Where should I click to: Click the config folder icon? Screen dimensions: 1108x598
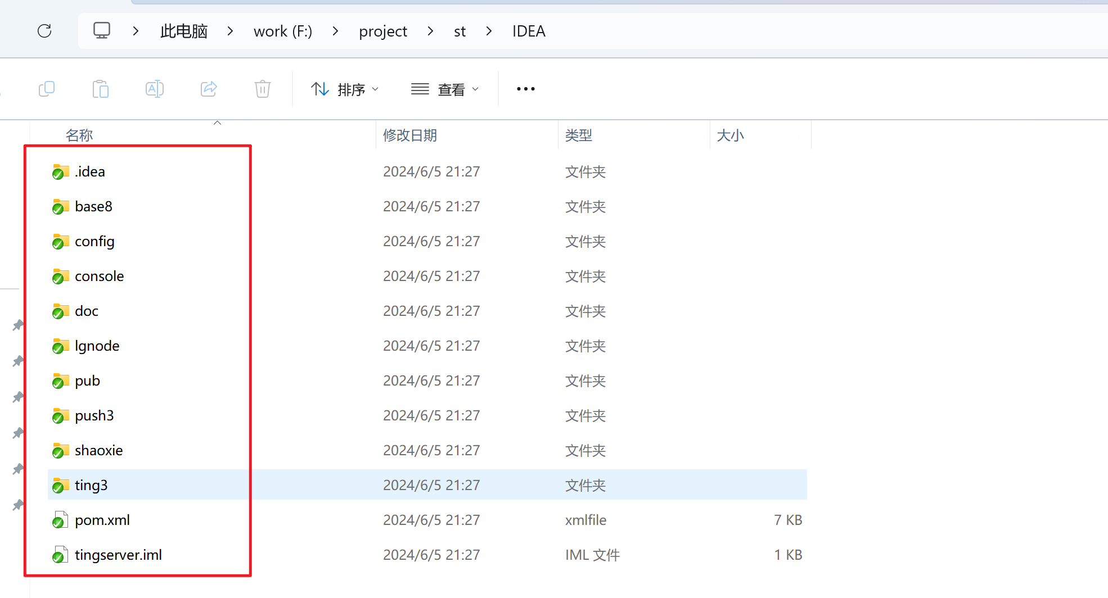tap(60, 242)
